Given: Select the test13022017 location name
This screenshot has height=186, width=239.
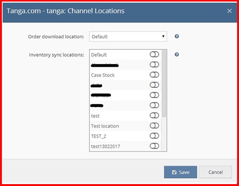Looking at the screenshot, I should coord(105,146).
